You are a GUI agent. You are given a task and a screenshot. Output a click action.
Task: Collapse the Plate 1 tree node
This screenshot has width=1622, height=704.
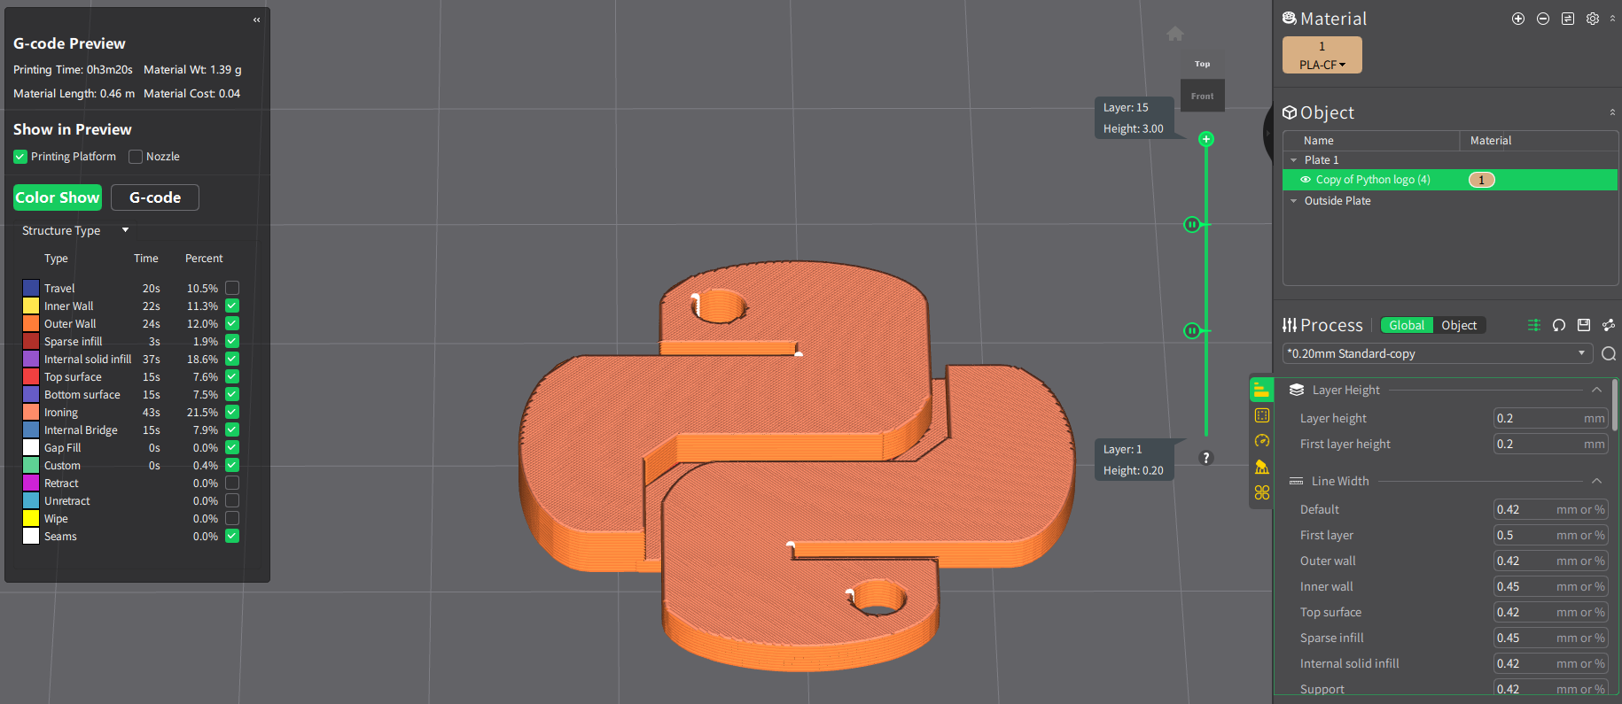pyautogui.click(x=1294, y=160)
